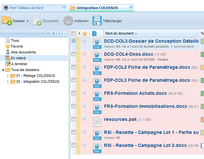Star RSI Recette Campagne Lot 1

[85, 132]
